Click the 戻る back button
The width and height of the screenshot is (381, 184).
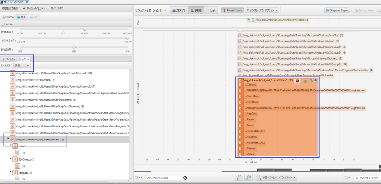coord(21,17)
